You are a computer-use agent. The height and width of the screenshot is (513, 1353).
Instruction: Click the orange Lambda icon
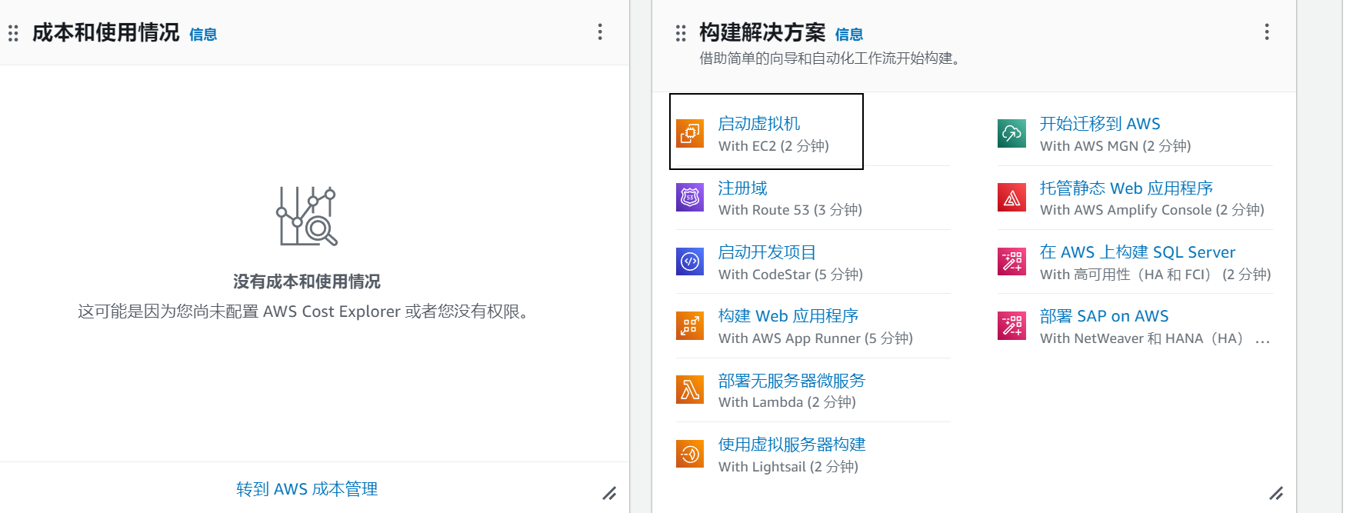tap(690, 390)
